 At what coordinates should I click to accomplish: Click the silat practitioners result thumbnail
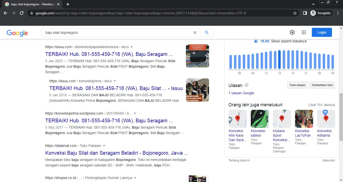point(198,90)
